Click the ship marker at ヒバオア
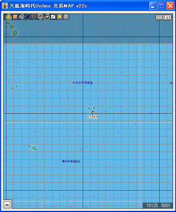 92,113
